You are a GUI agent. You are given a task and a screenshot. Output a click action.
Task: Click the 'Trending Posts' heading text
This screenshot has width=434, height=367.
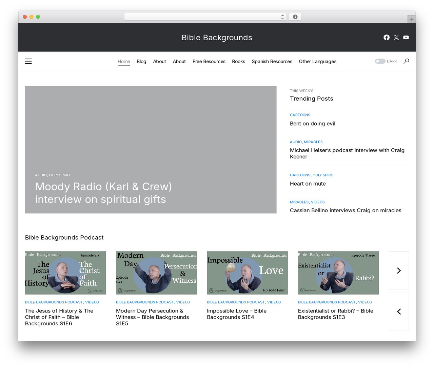coord(312,99)
